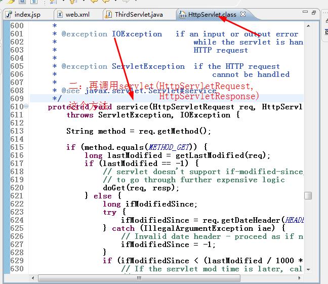Minimize the editor area

click(x=305, y=12)
